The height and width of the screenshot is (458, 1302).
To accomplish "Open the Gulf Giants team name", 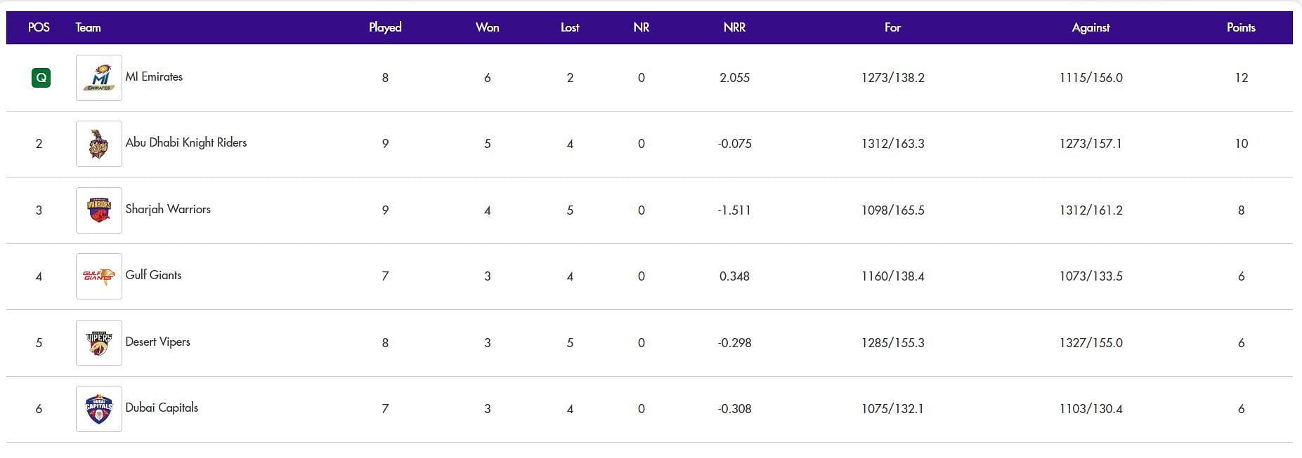I will [x=153, y=275].
